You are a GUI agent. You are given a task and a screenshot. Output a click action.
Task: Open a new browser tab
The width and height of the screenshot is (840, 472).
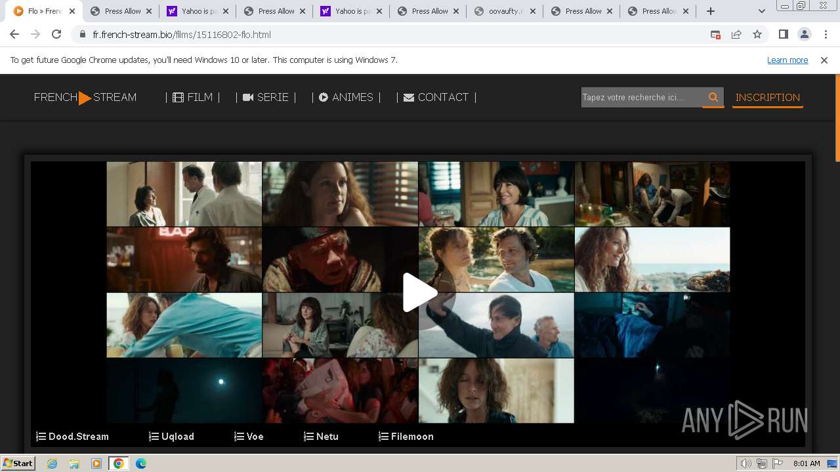[x=710, y=11]
